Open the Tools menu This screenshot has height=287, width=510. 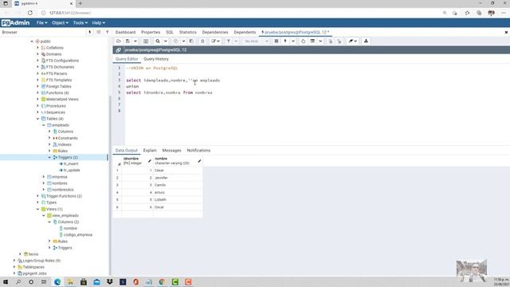[x=80, y=23]
